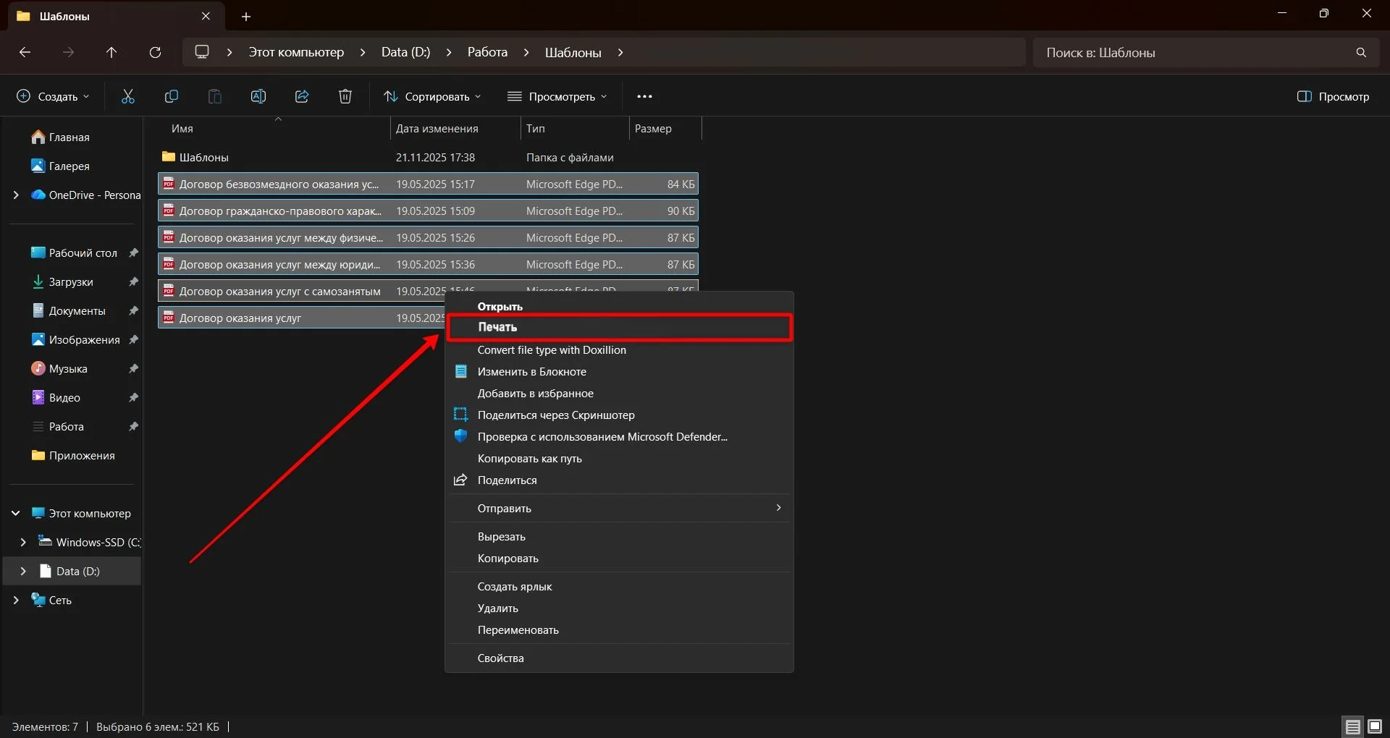Click the Поиск в: Шаблоны search field

[x=1195, y=52]
